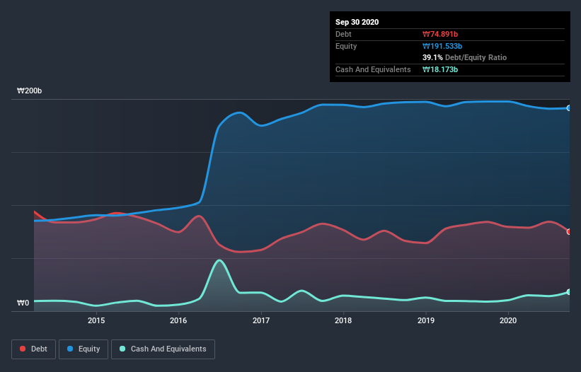Image resolution: width=581 pixels, height=372 pixels.
Task: Click the Equity label in tooltip
Action: click(346, 46)
